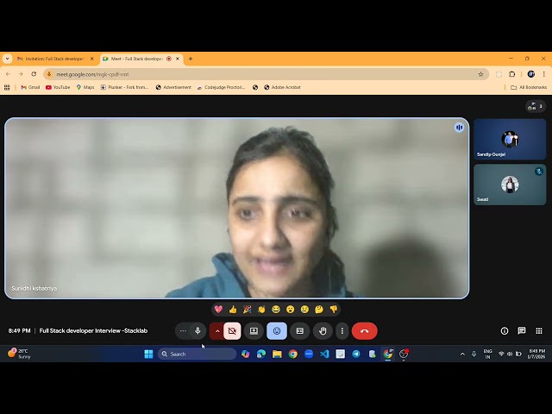This screenshot has height=414, width=552.
Task: Open the Chrome extensions menu
Action: coord(511,74)
